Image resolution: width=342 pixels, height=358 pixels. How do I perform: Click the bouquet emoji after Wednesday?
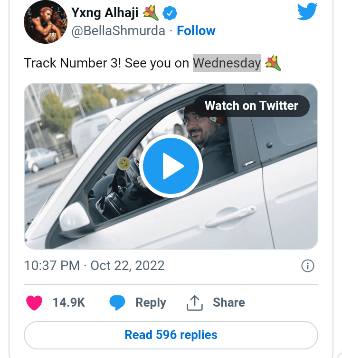click(x=273, y=63)
